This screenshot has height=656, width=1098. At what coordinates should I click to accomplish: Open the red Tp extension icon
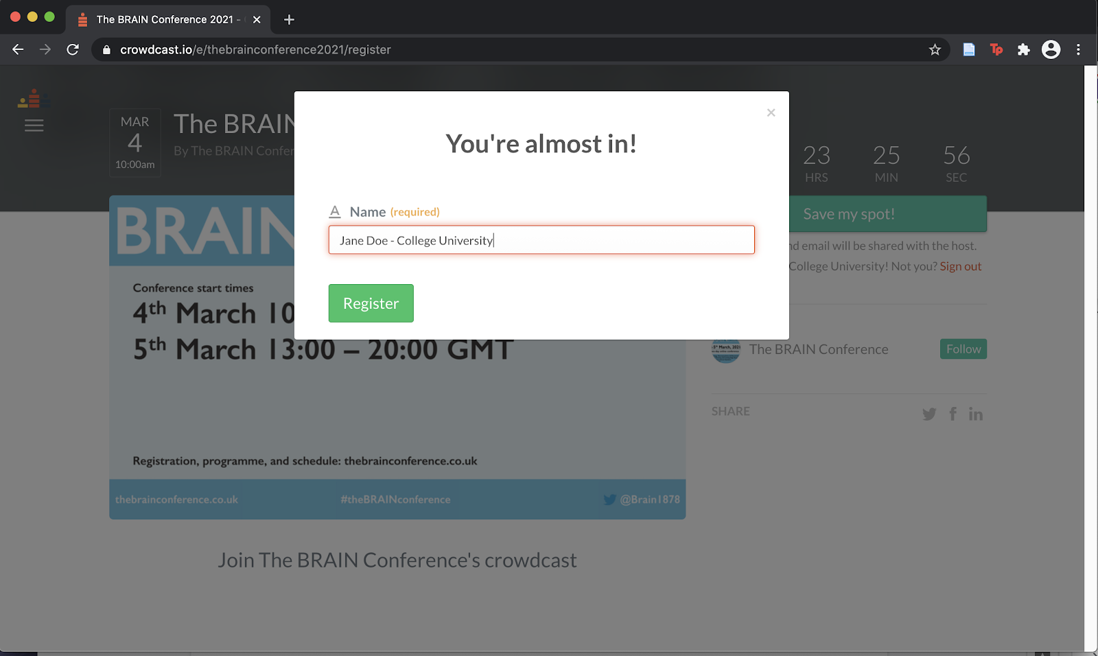pos(996,49)
